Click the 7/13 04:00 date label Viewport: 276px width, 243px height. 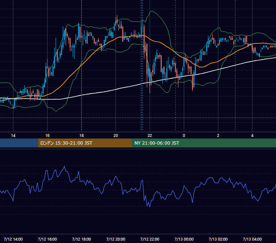point(252,239)
